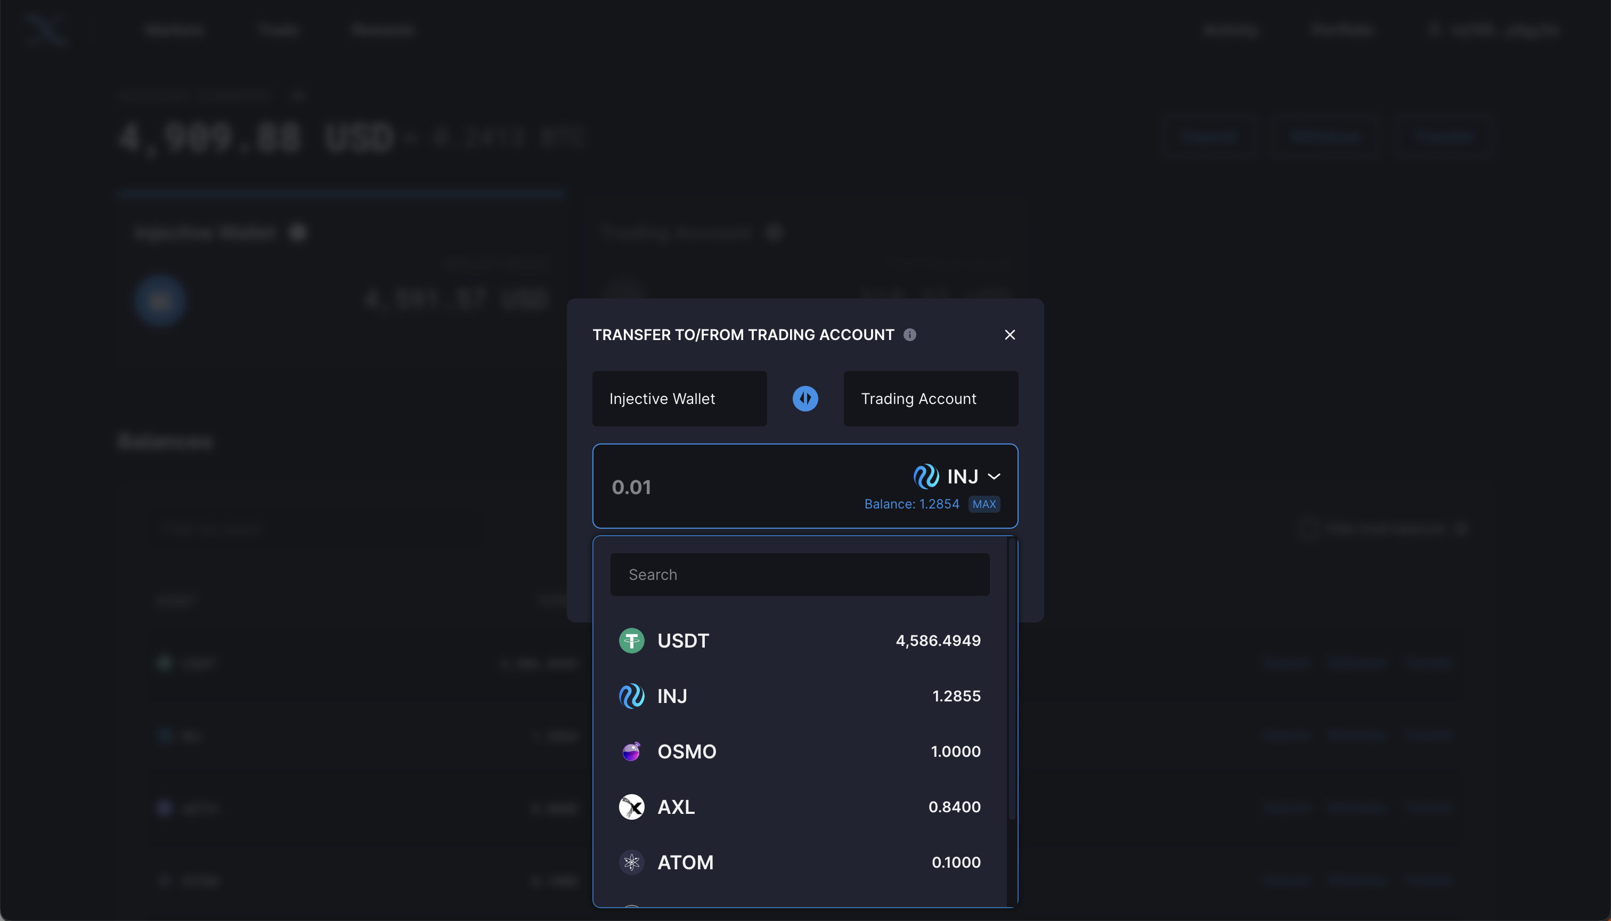Click the 4,586.4949 USDT balance value
This screenshot has width=1611, height=921.
[x=938, y=641]
